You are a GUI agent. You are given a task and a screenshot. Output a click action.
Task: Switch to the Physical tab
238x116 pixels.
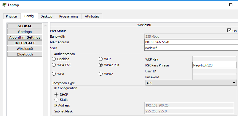[12, 16]
